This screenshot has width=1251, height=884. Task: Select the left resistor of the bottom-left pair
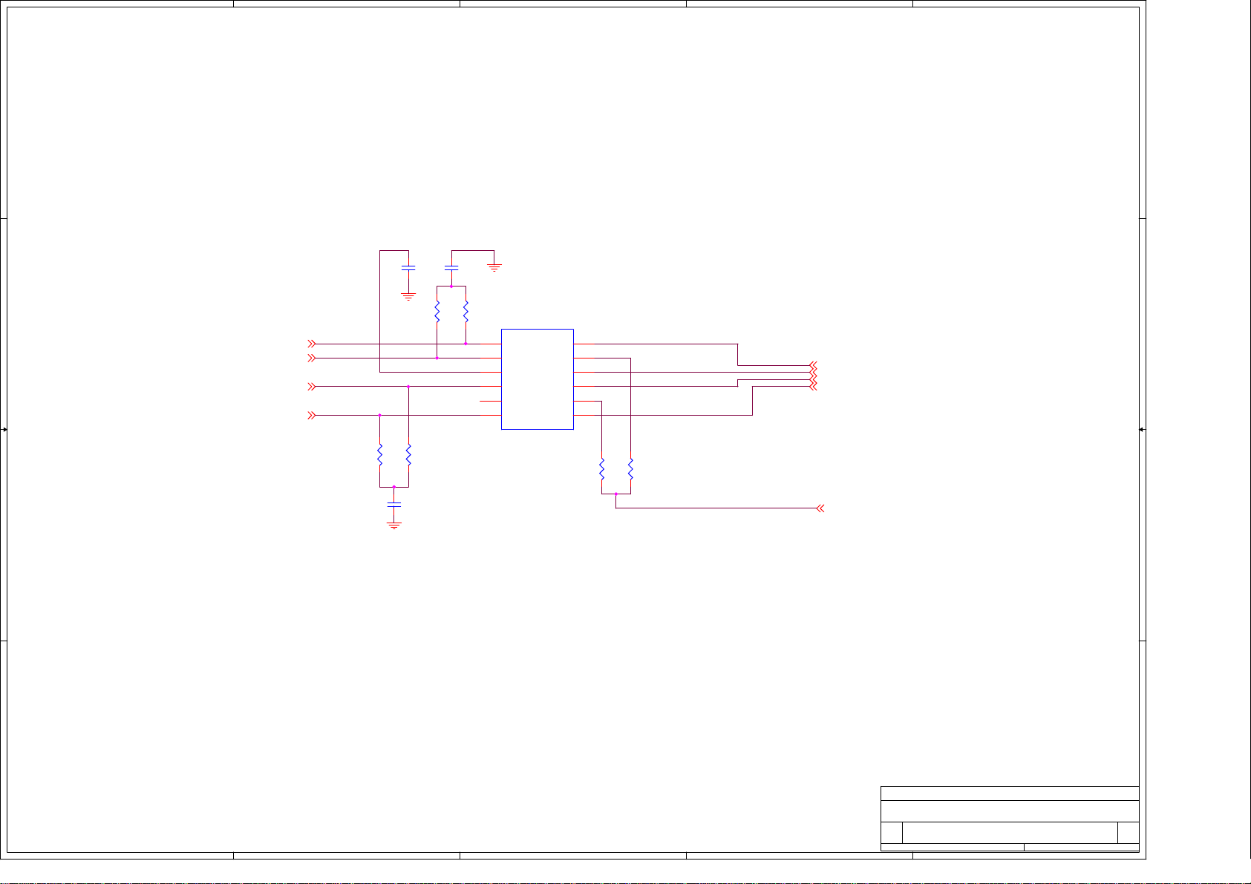pos(379,455)
